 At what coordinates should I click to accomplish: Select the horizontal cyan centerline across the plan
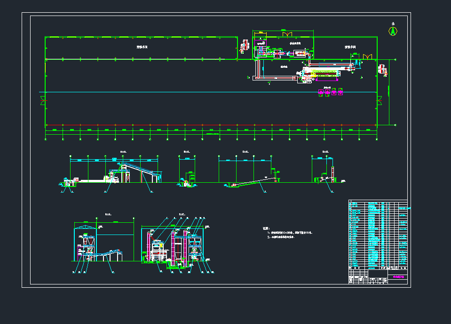pos(212,92)
